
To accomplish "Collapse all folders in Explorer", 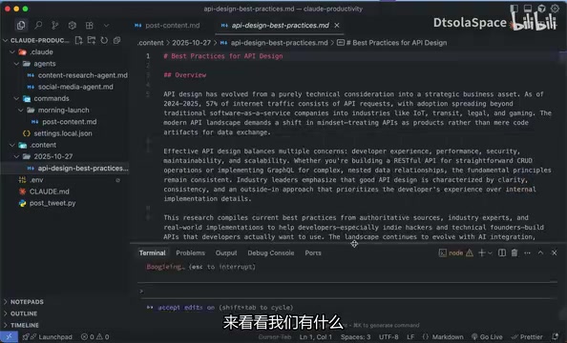I will (116, 40).
